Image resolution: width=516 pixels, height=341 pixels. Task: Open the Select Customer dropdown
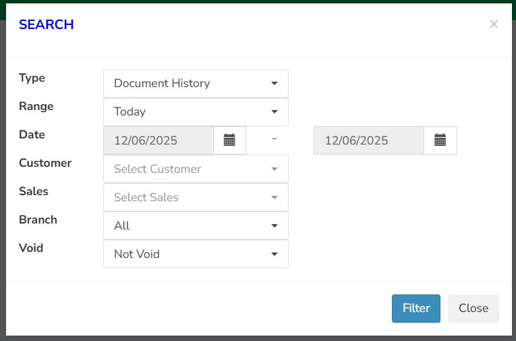click(196, 169)
